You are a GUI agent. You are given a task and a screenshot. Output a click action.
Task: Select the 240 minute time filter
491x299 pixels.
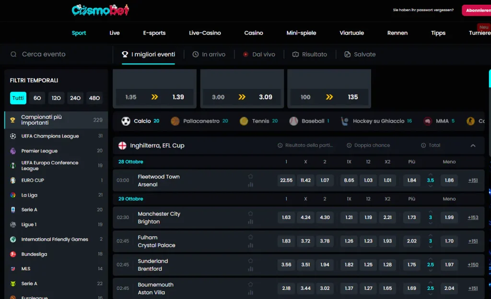tap(75, 98)
